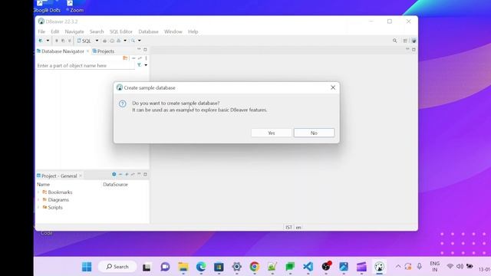Viewport: 491px width, 276px height.
Task: Collapse all in Database Navigator toolbar
Action: pyautogui.click(x=133, y=58)
